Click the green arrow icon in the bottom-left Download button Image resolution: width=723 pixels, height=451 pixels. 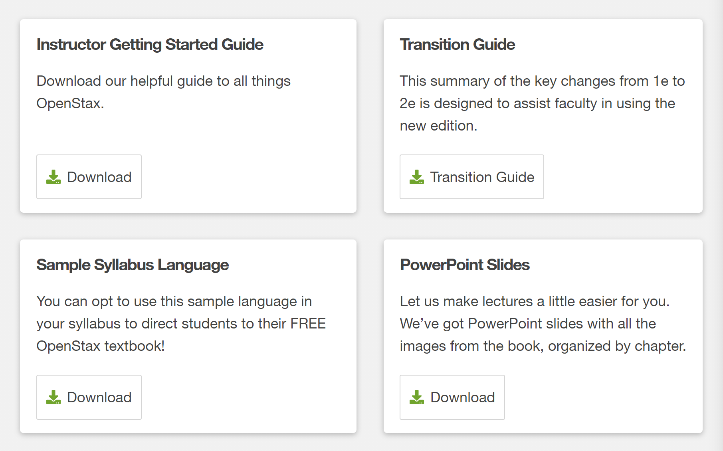(54, 397)
